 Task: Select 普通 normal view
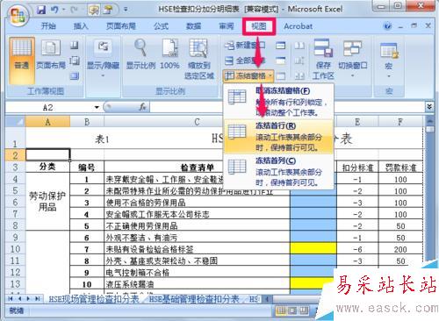tap(22, 61)
